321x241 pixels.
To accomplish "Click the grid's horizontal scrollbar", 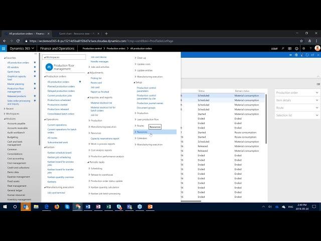I will [x=191, y=201].
